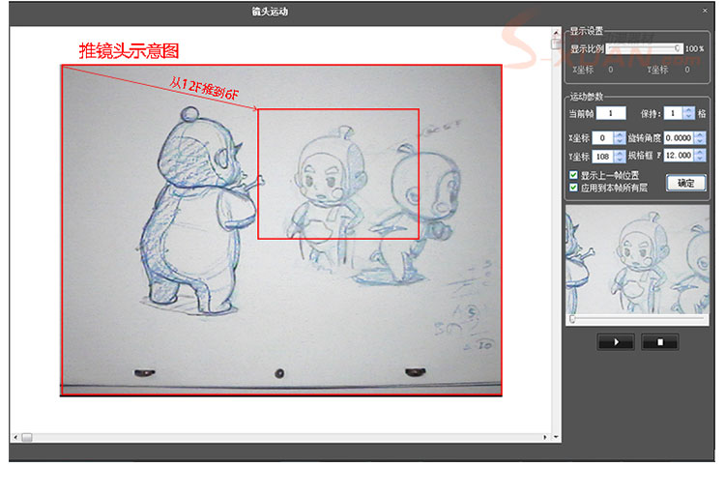Image resolution: width=725 pixels, height=496 pixels.
Task: Click the 确定 button
Action: (685, 183)
